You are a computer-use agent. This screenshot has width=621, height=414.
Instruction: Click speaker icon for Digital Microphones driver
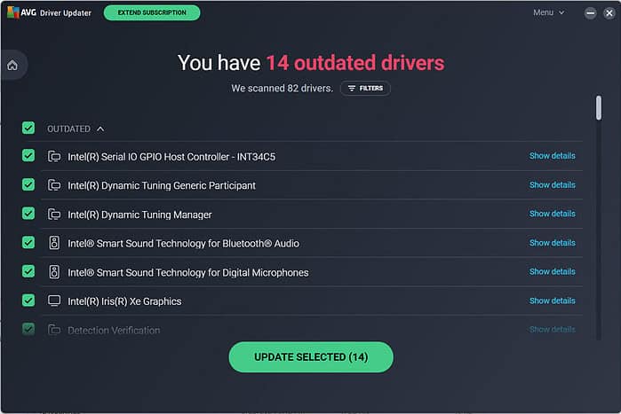coord(54,272)
